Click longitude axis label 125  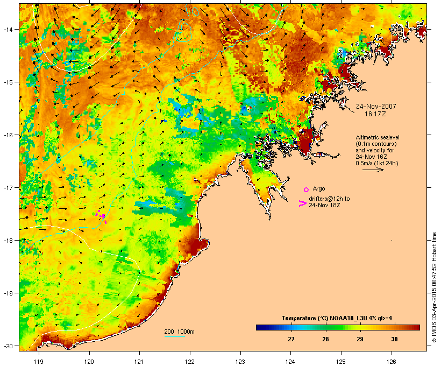pyautogui.click(x=341, y=362)
